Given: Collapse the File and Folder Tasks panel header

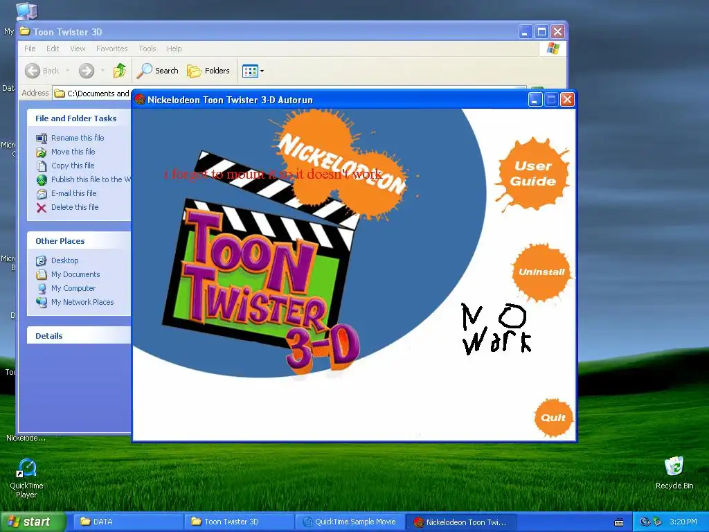Looking at the screenshot, I should [x=79, y=118].
